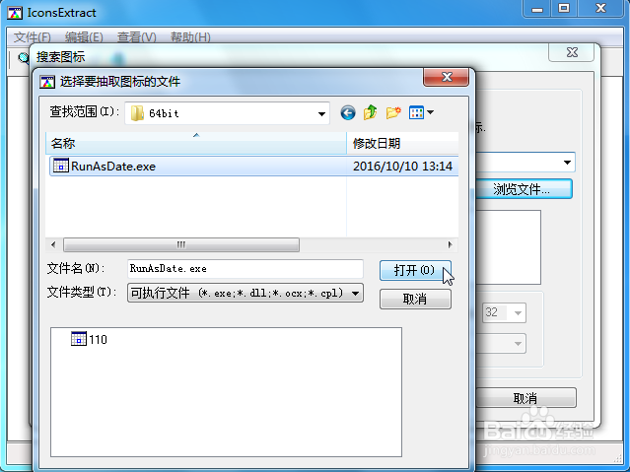
Task: Click the IconsExtract title bar icon
Action: tap(15, 13)
